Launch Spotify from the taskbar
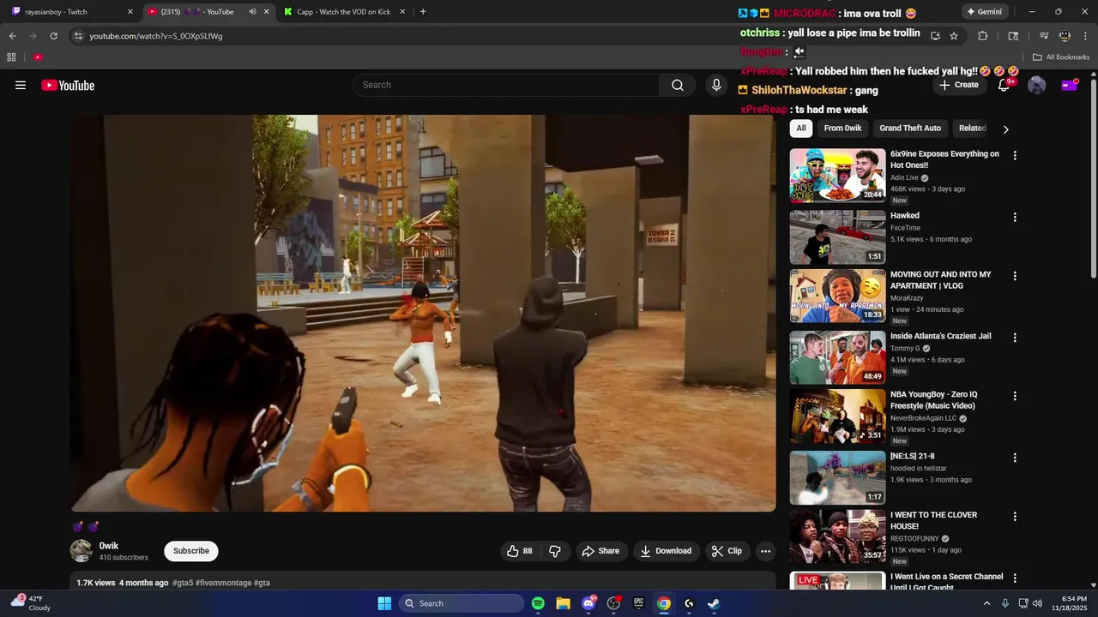The height and width of the screenshot is (617, 1098). pos(538,603)
